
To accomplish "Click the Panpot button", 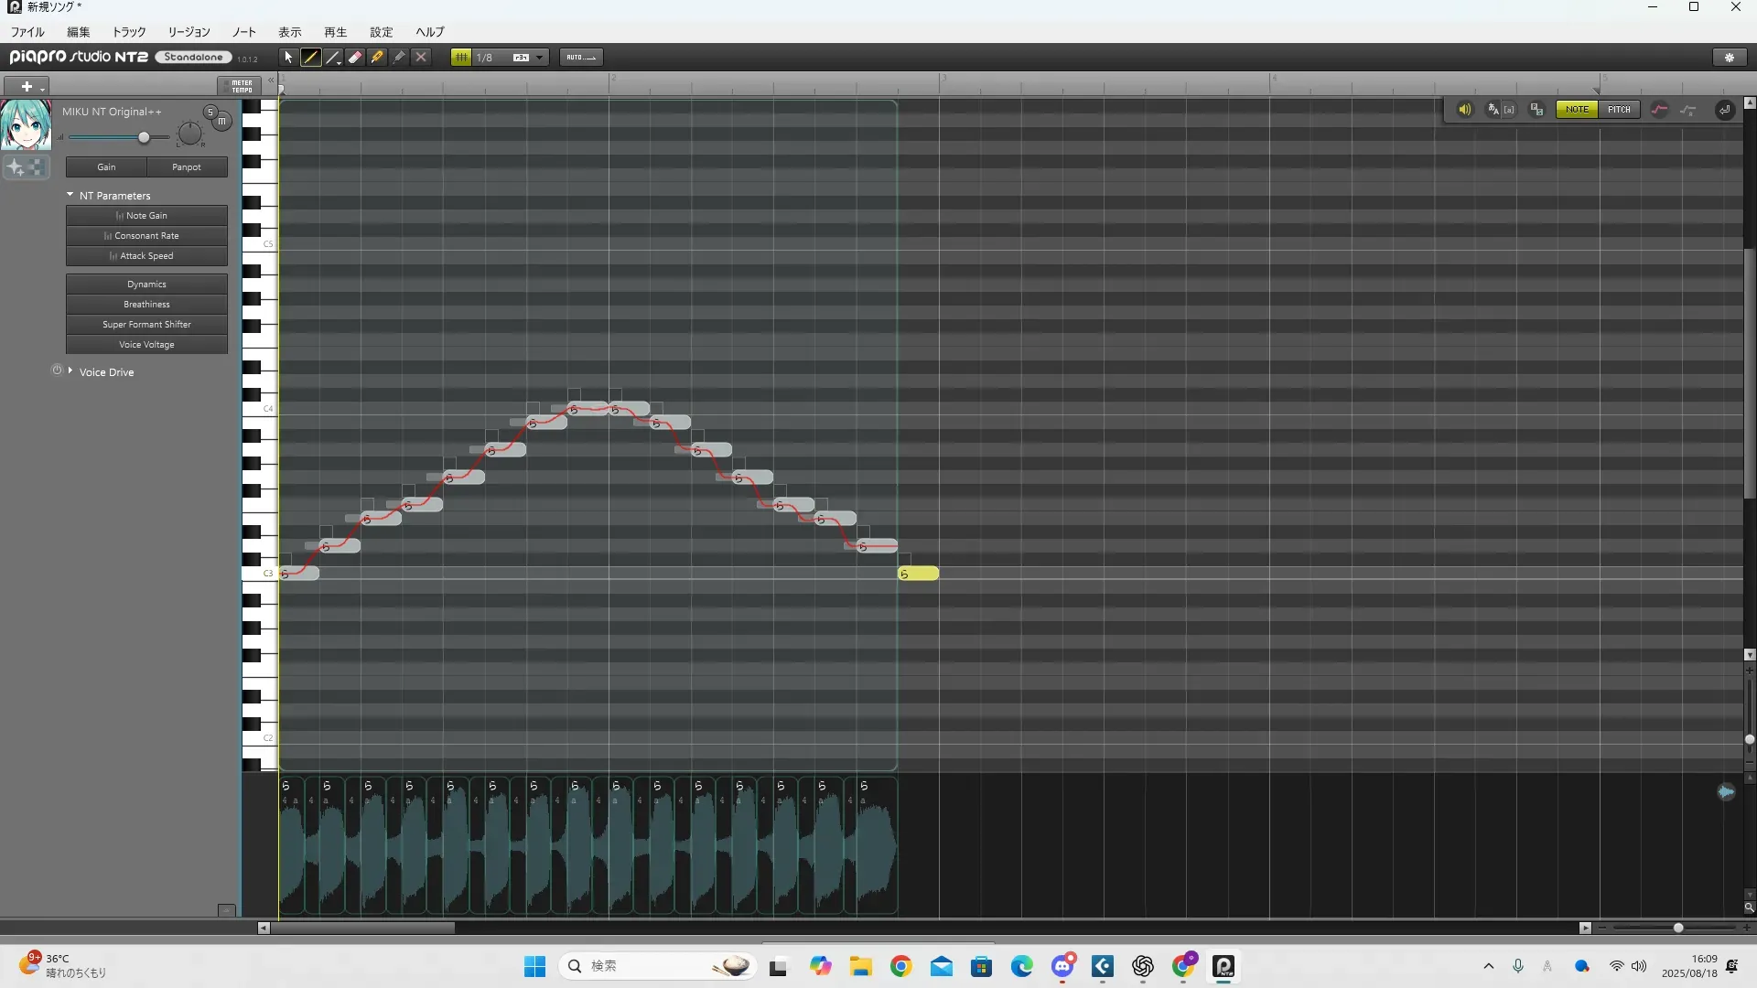I will [187, 166].
